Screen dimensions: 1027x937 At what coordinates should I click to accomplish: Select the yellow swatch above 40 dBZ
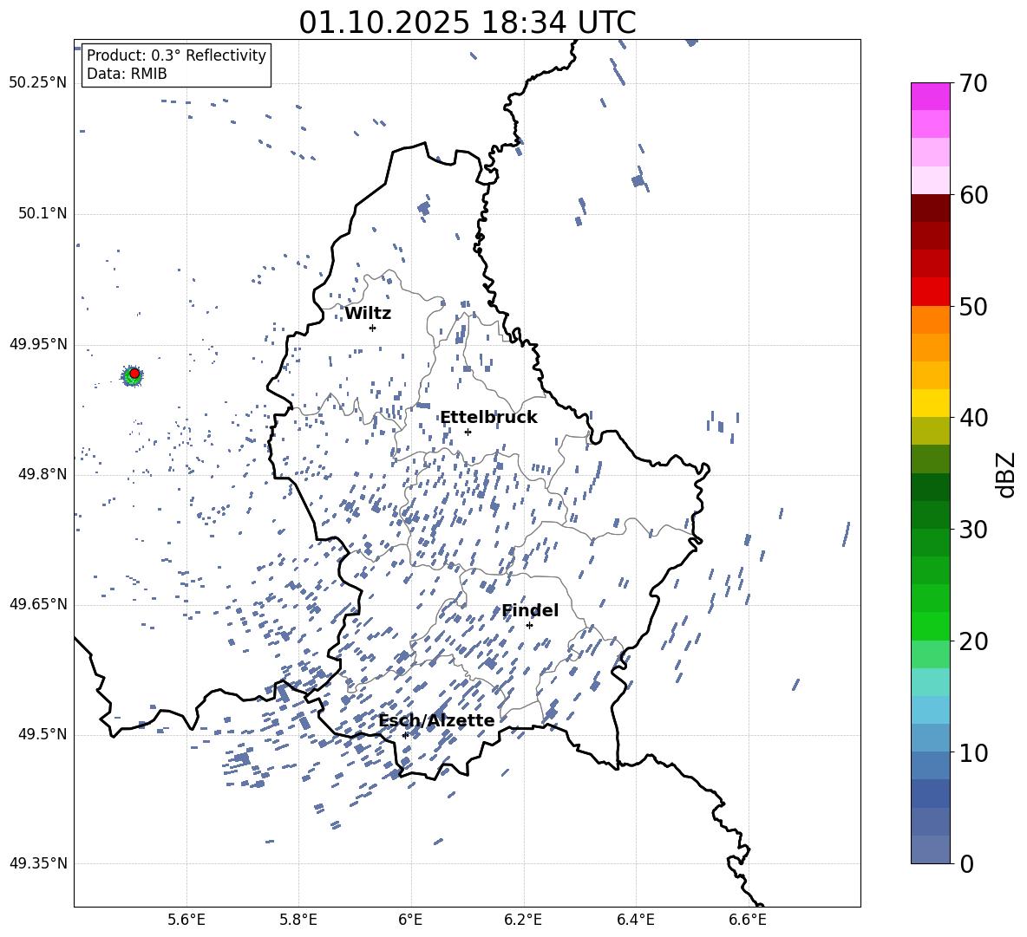click(930, 403)
